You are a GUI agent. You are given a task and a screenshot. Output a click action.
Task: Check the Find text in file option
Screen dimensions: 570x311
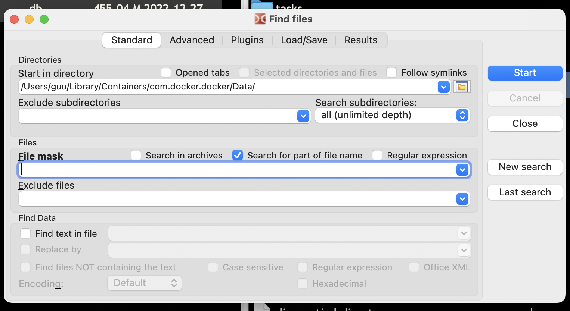25,233
